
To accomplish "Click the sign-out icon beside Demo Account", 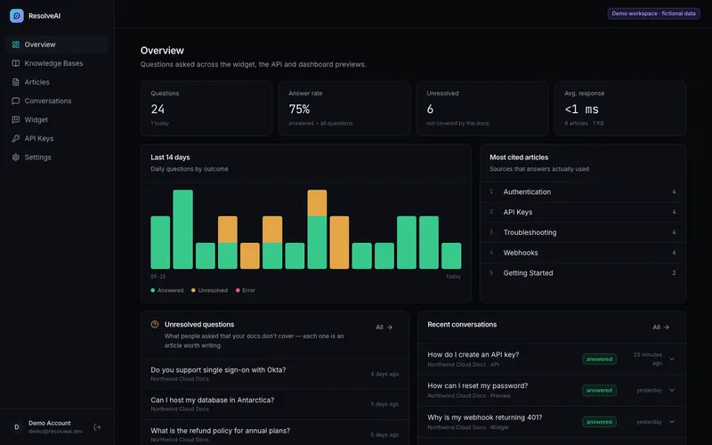I will tap(97, 427).
